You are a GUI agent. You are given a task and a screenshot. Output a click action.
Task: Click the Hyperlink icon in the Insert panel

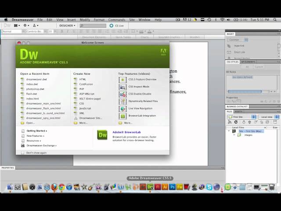[x=229, y=46]
